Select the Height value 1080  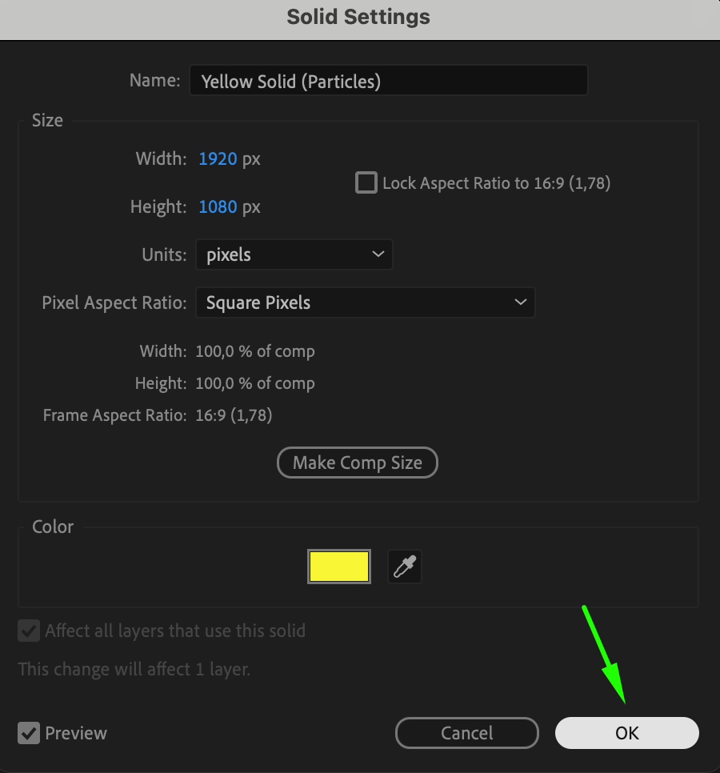pos(218,207)
